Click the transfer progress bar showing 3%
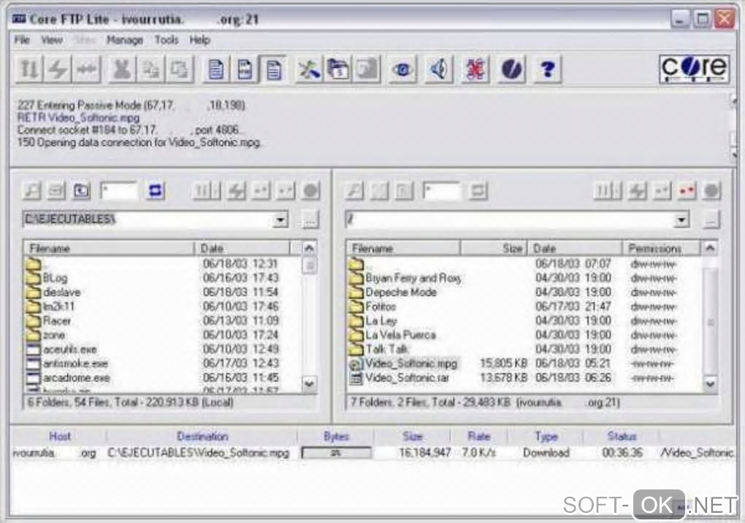Image resolution: width=745 pixels, height=523 pixels. click(x=337, y=453)
